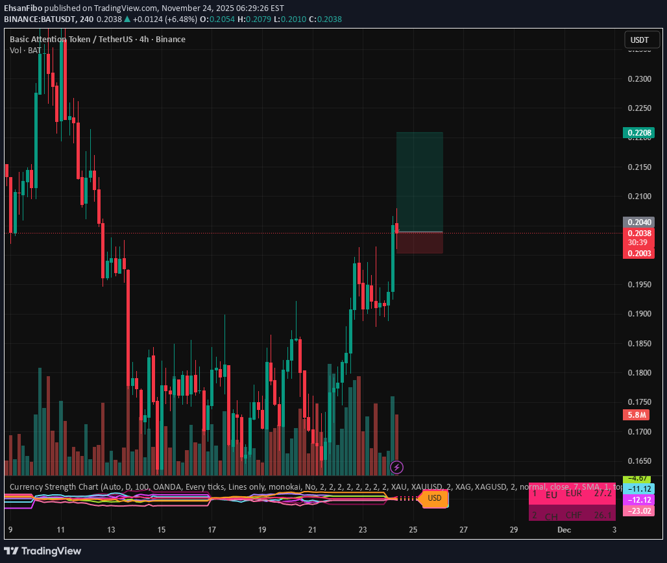
Task: Click the red stop-loss zone of the long position
Action: click(x=419, y=243)
